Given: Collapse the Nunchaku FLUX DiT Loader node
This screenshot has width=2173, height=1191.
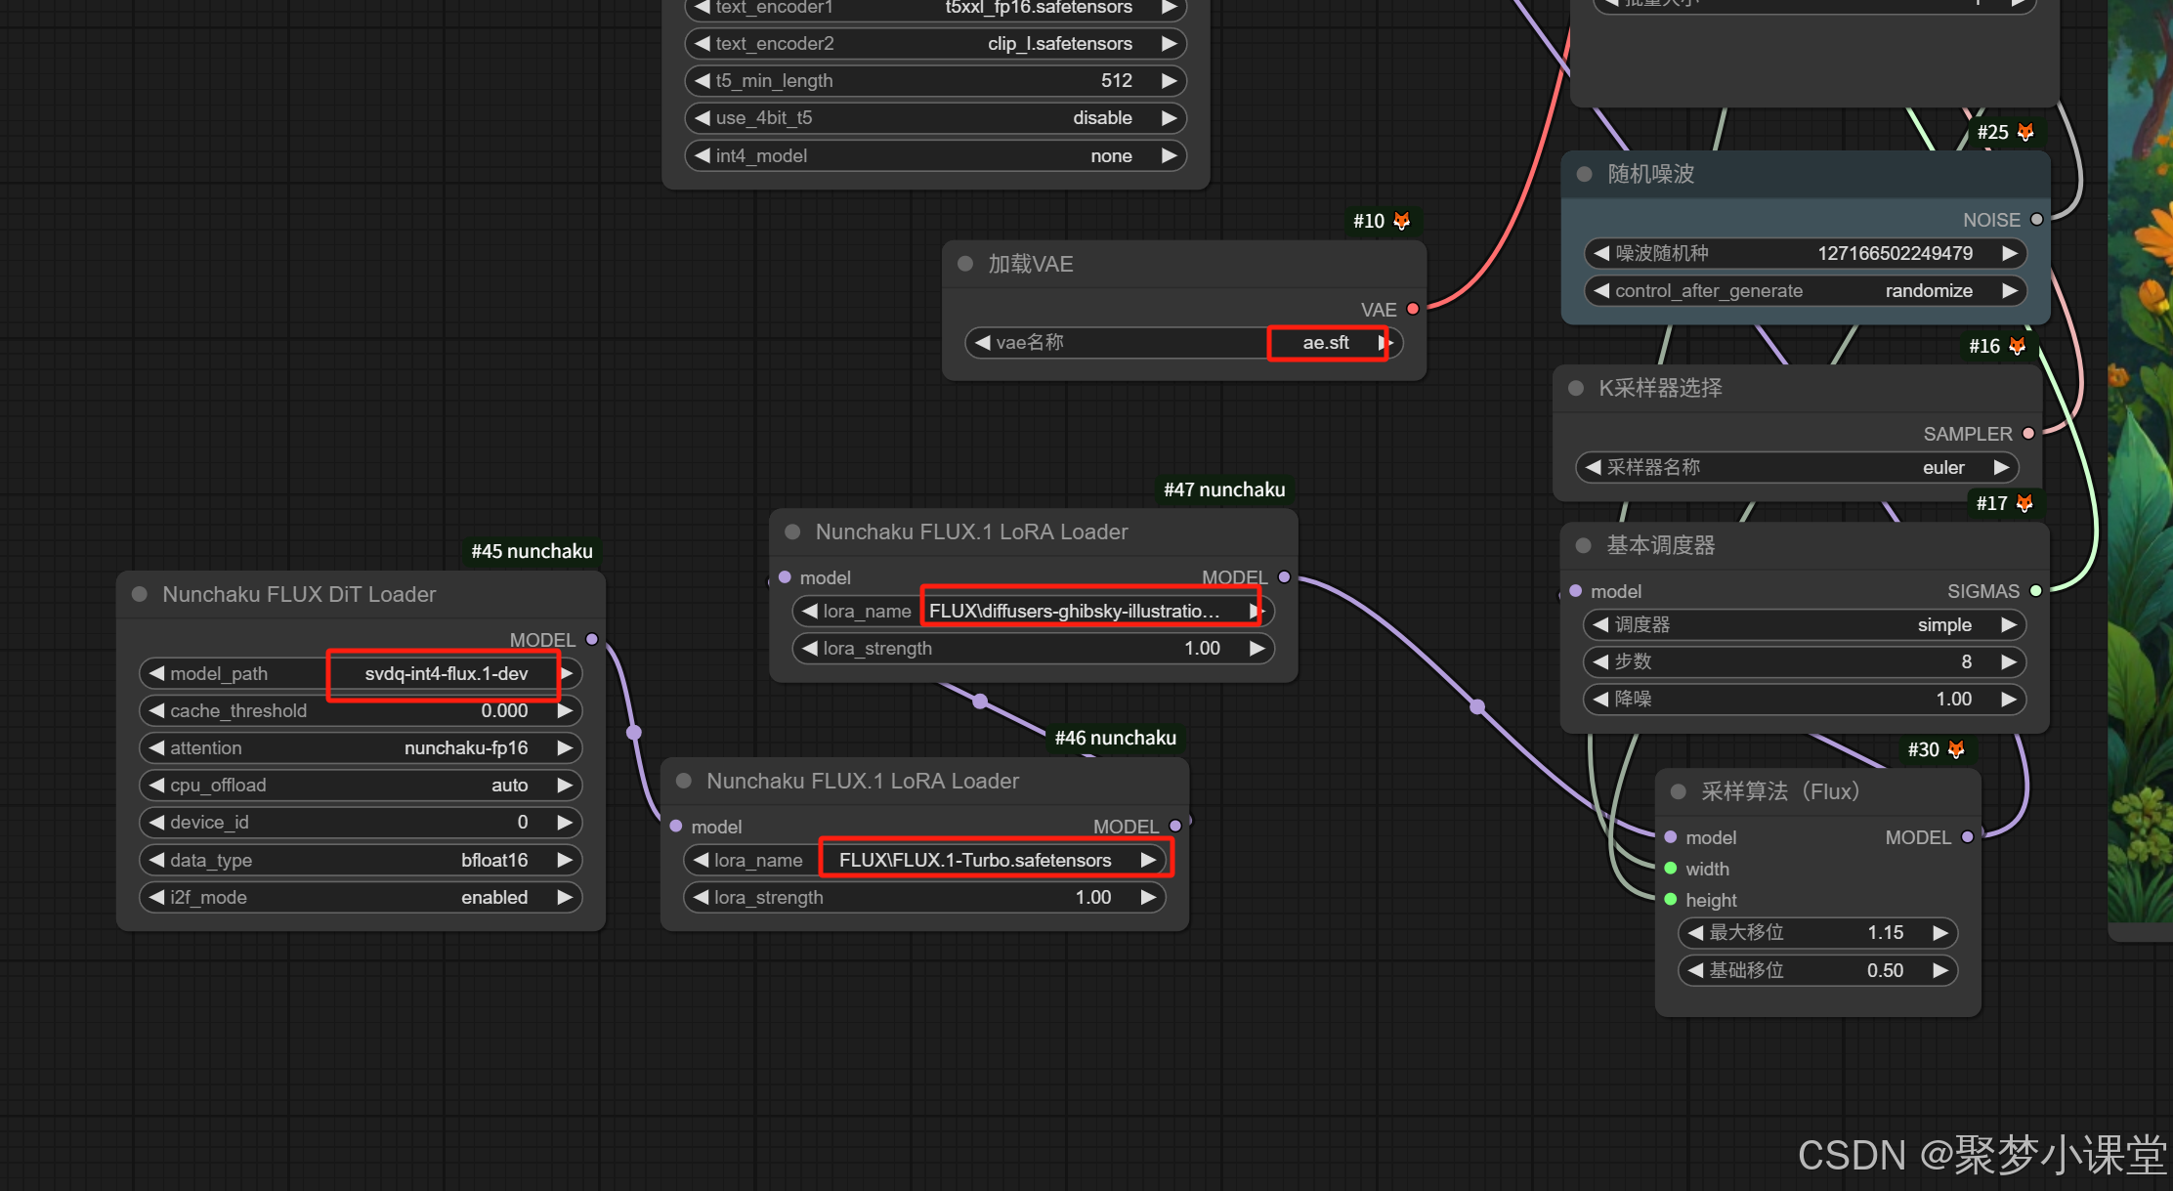Looking at the screenshot, I should 140,594.
